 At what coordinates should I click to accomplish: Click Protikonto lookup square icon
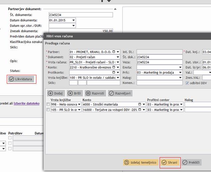pos(114,72)
